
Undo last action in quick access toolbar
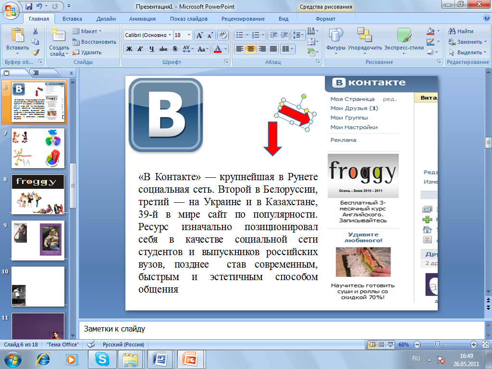tap(39, 6)
